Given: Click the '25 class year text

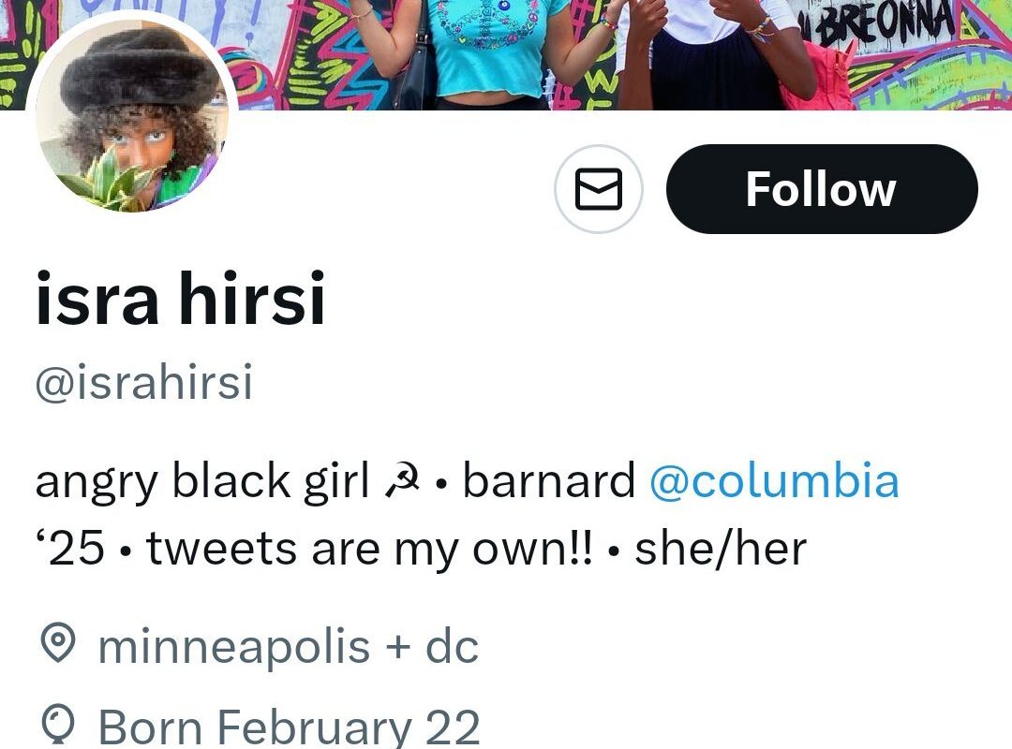Looking at the screenshot, I should pos(69,549).
